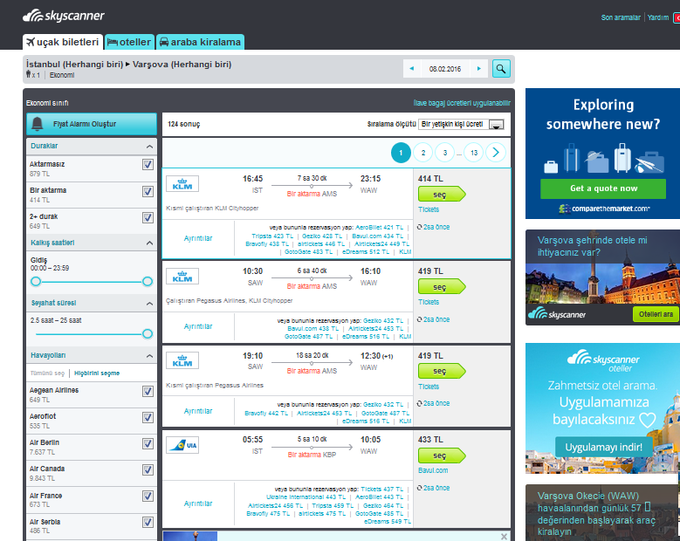Uncheck the Bir aktarma checkbox
680x541 pixels.
(148, 191)
